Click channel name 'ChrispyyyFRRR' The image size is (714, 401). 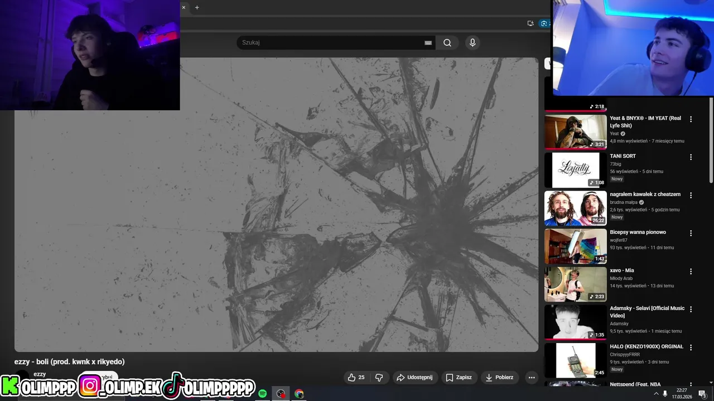coord(625,354)
